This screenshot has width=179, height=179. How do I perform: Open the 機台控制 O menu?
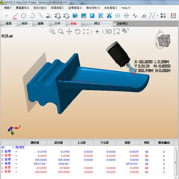pyautogui.click(x=93, y=8)
